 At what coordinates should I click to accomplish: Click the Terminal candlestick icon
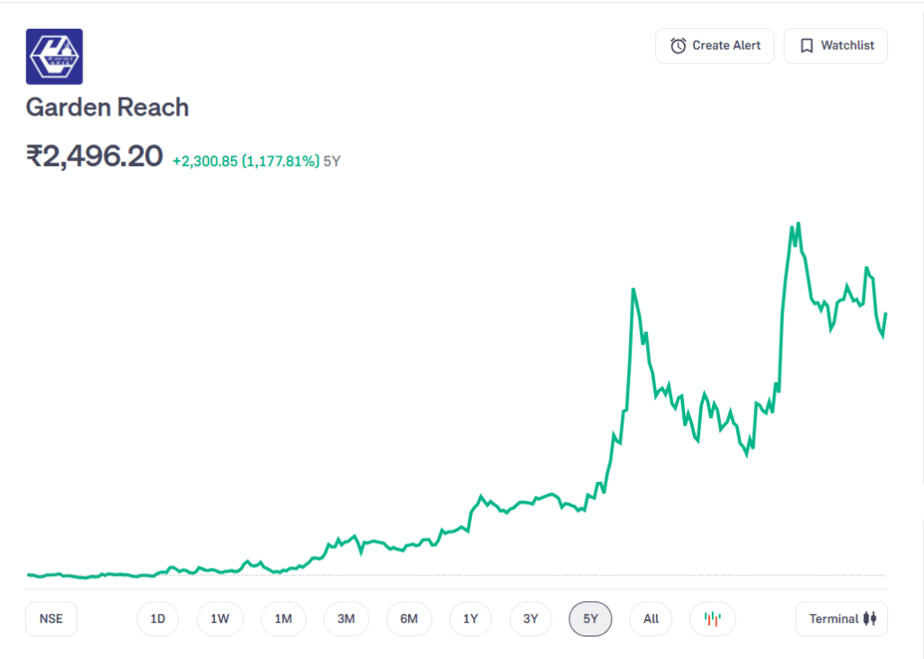pos(870,619)
